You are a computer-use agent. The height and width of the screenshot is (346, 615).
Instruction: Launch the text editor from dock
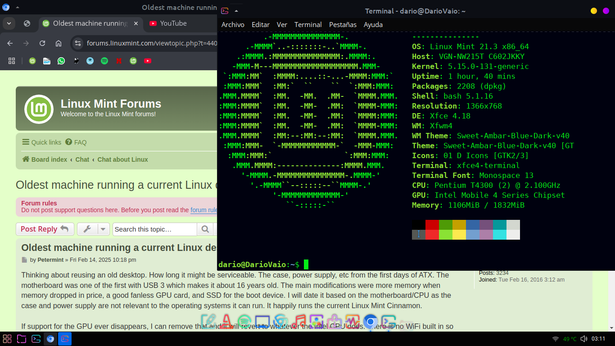(209, 322)
